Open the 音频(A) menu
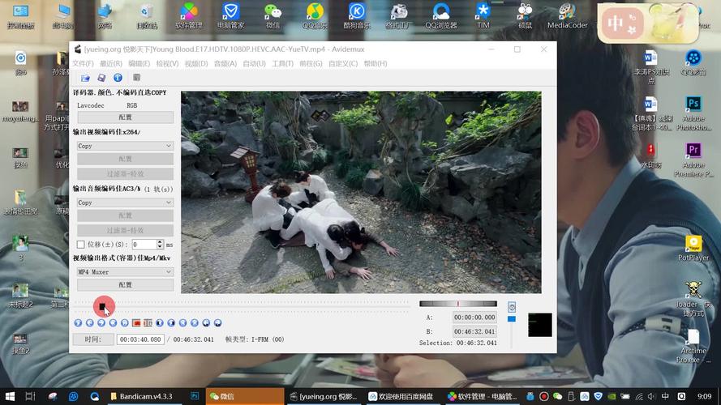Screen dimensions: 721x405 pos(225,63)
